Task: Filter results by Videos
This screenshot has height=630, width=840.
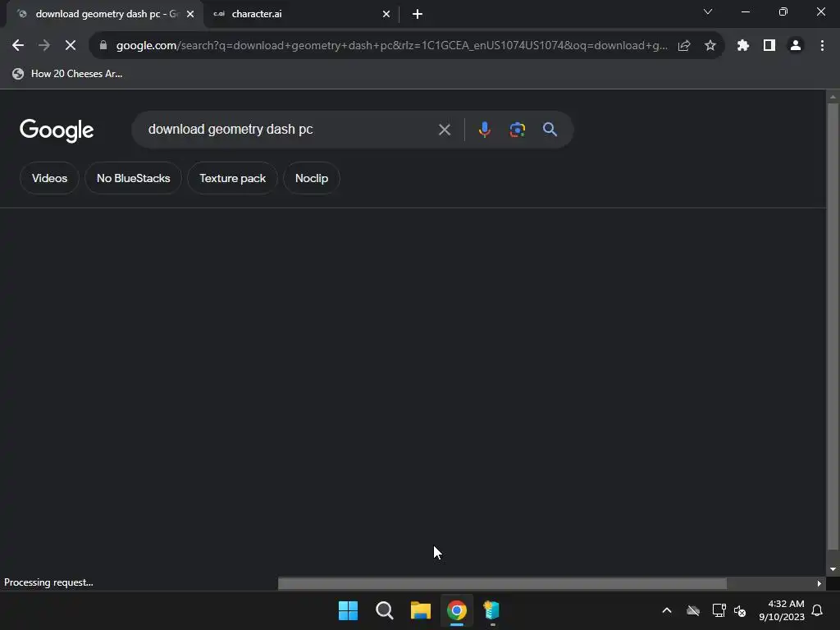Action: tap(49, 178)
